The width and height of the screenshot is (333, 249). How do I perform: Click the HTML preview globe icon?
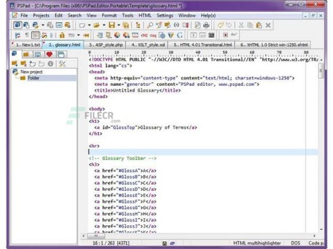162,36
